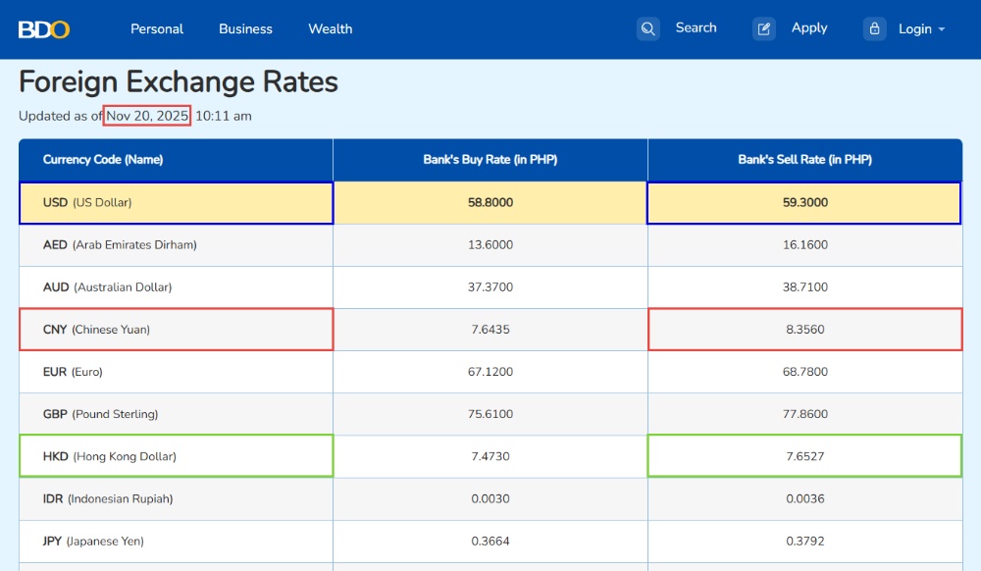Click the EUR (Euro) currency row

(x=73, y=372)
